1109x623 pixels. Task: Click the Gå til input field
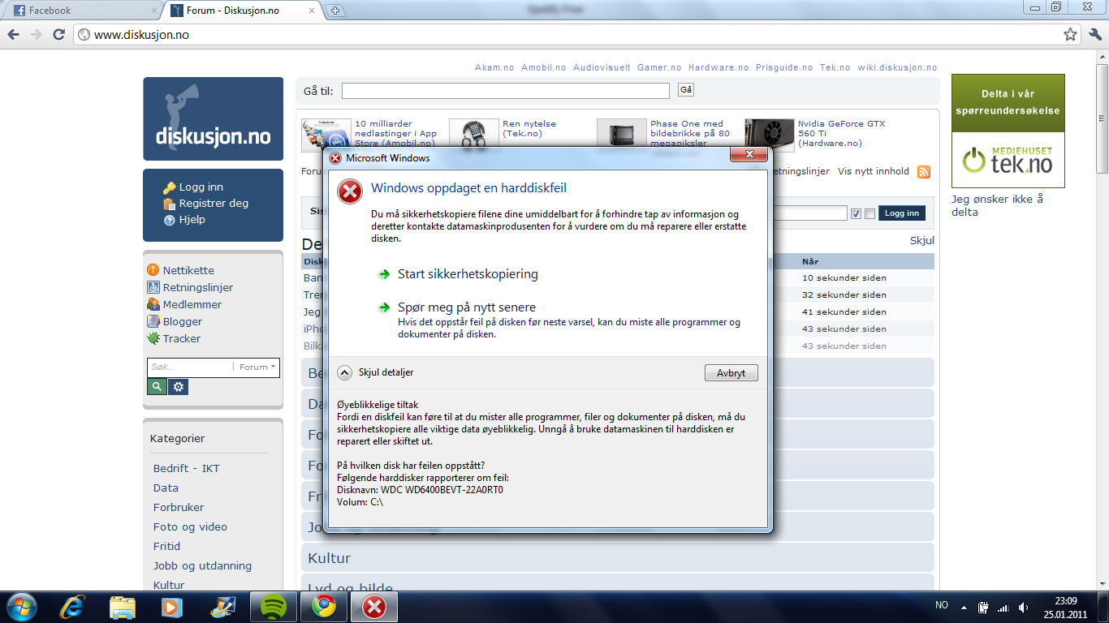click(505, 91)
